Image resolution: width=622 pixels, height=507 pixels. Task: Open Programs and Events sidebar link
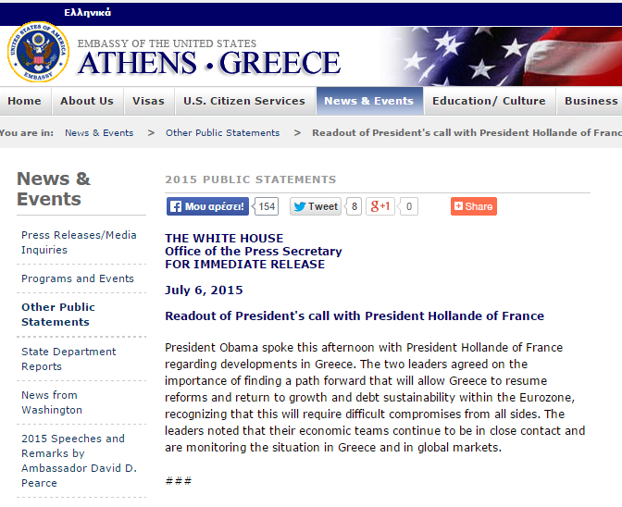tap(78, 278)
